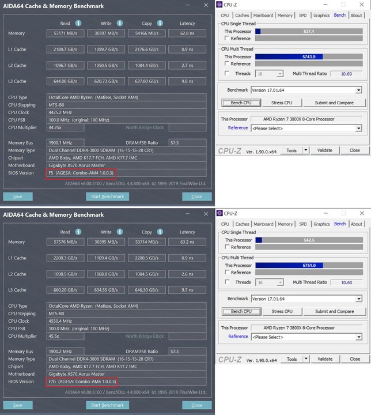This screenshot has width=371, height=415.
Task: Click Save button in bottom AIDA64 window
Action: tap(18, 405)
